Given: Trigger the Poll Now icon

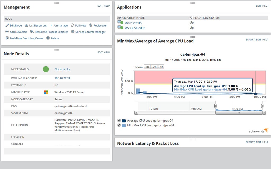Looking at the screenshot, I should (72, 26).
